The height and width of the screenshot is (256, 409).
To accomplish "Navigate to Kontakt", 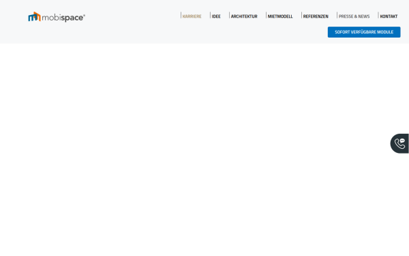I will 389,16.
